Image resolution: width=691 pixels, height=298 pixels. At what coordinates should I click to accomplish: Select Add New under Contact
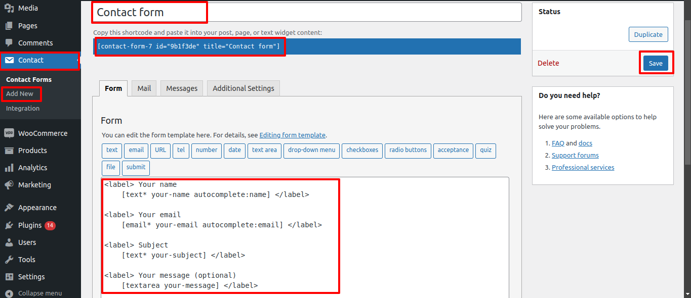tap(20, 94)
